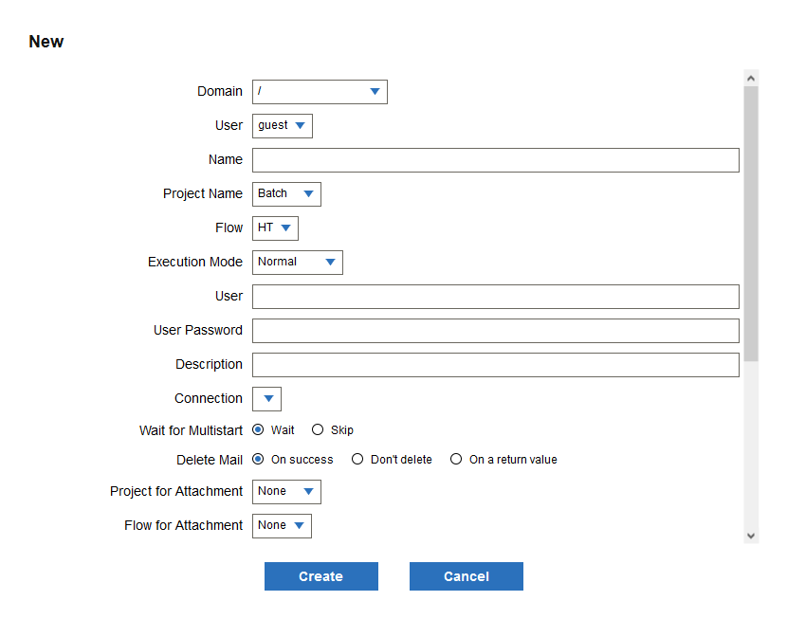Click the Name text field

point(495,160)
